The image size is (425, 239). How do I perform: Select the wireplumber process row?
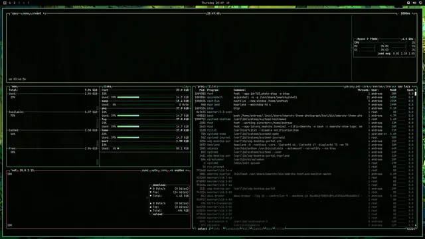click(304, 159)
